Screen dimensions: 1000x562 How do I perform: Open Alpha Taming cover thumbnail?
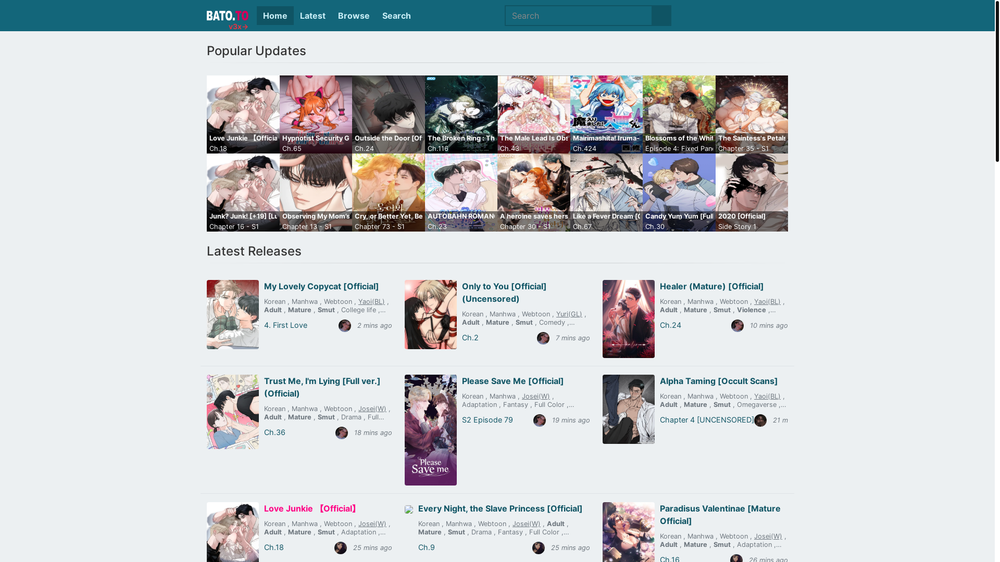629,409
